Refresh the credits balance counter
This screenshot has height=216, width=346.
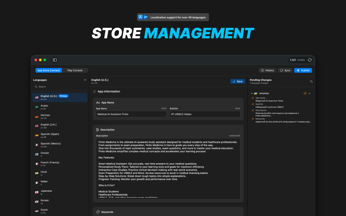click(x=310, y=60)
